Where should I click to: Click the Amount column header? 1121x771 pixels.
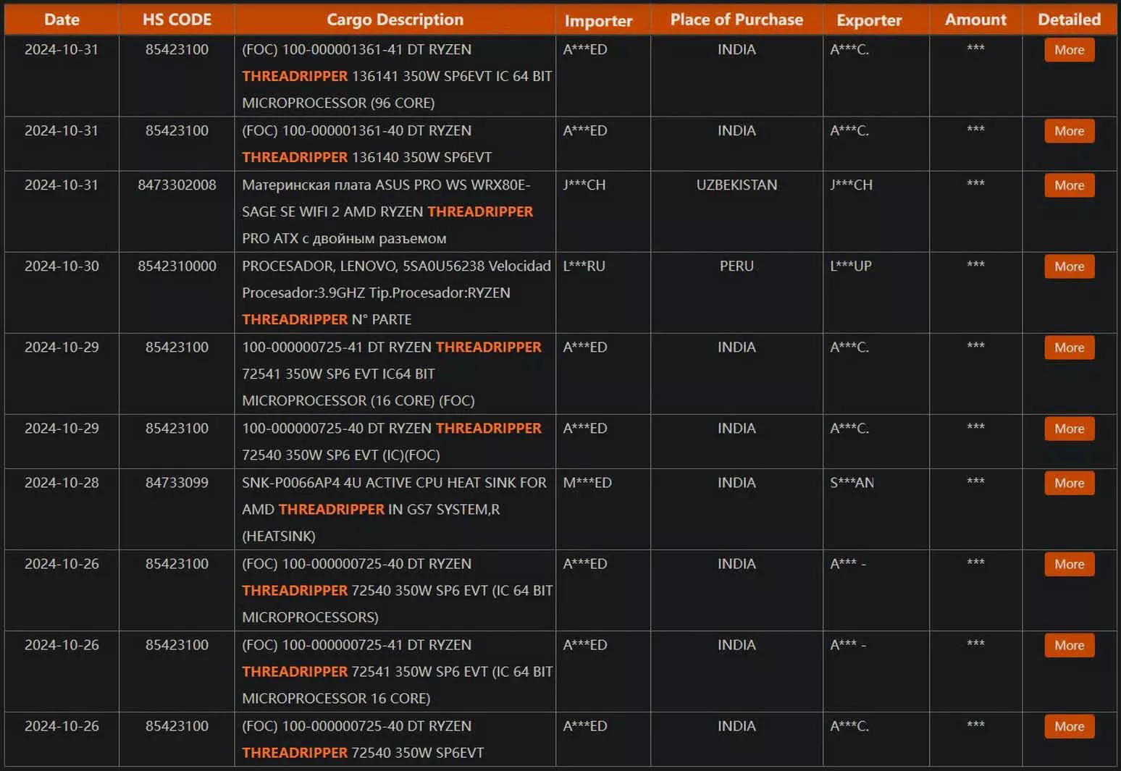click(975, 20)
